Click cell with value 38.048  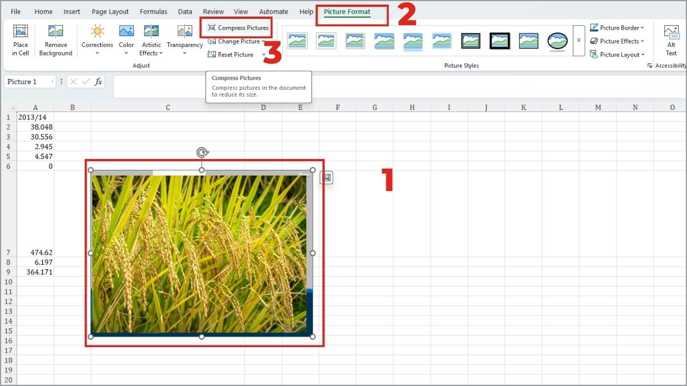(x=35, y=127)
